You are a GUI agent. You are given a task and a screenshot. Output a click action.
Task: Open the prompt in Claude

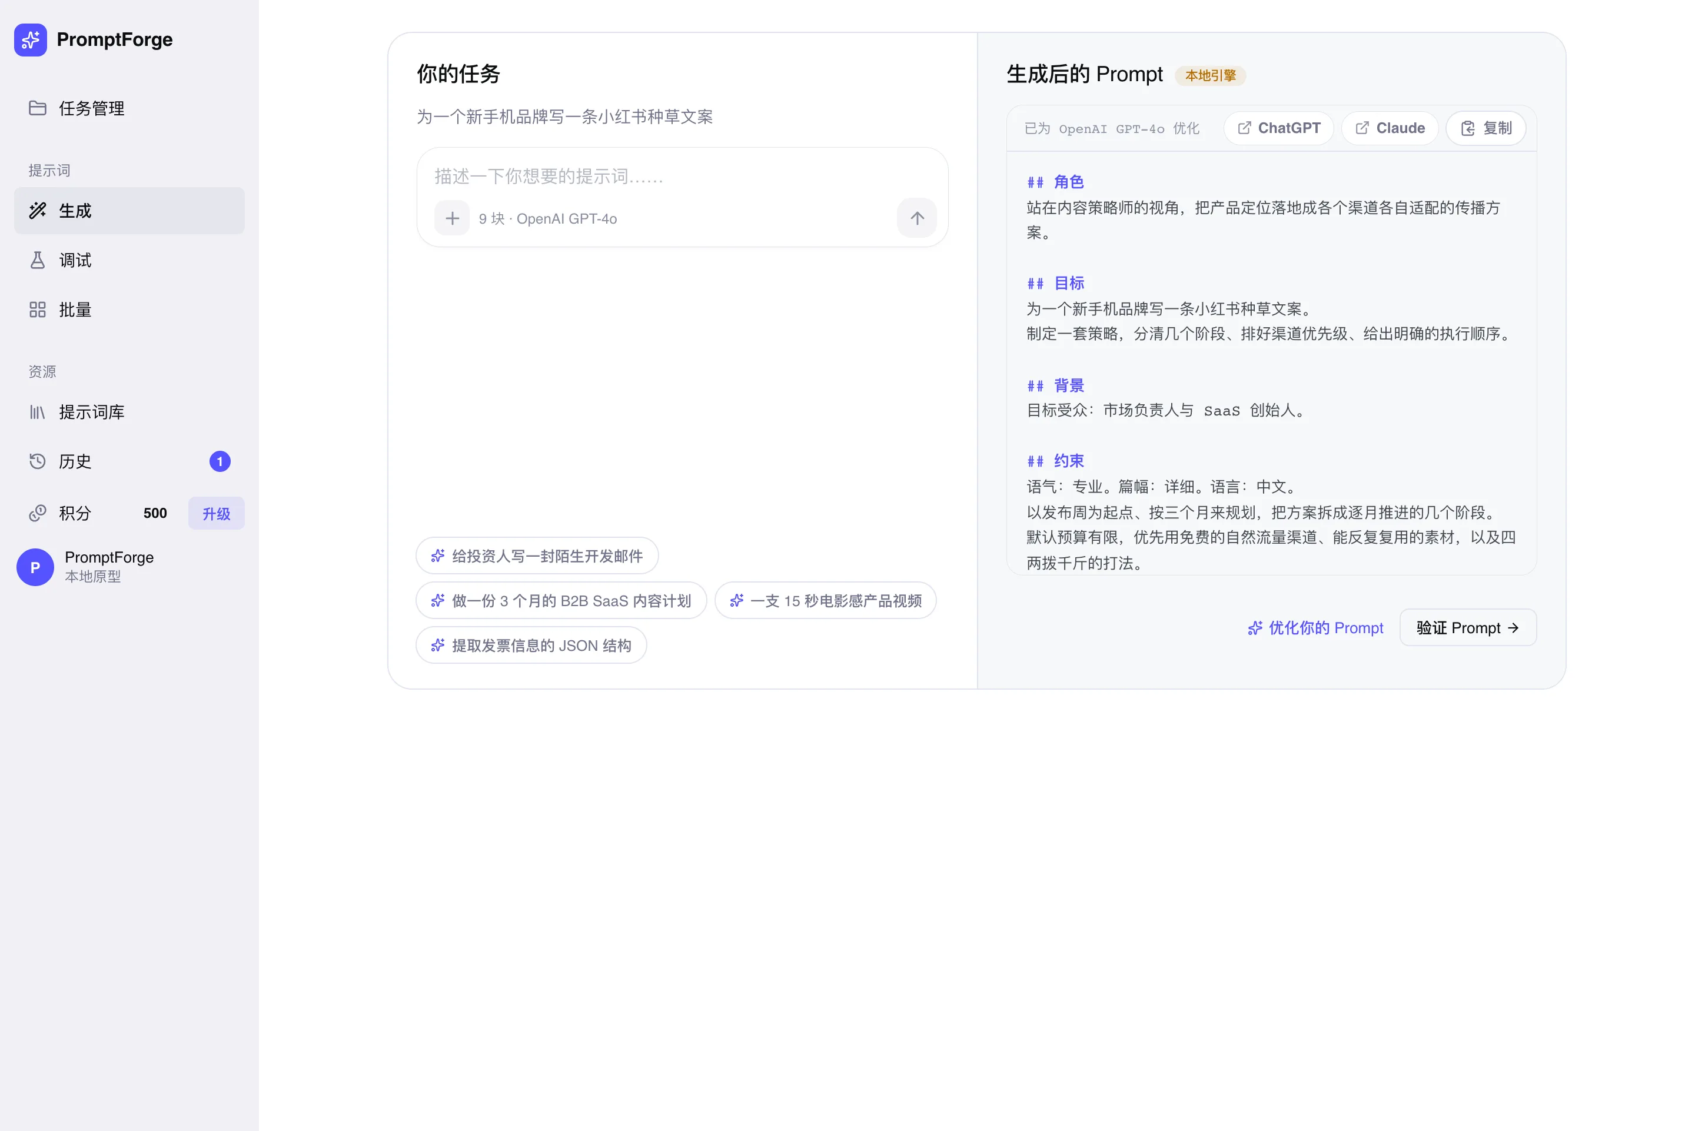point(1390,128)
